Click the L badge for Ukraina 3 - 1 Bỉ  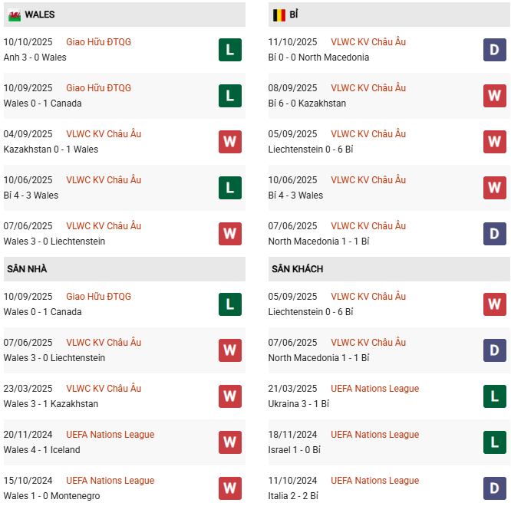(495, 396)
